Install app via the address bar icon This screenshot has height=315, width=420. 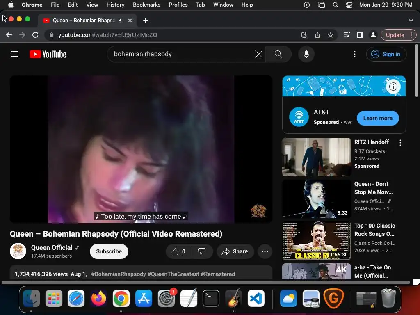click(x=304, y=35)
